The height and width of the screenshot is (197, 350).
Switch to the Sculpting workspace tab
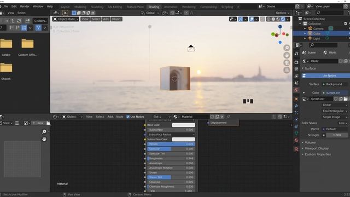[97, 7]
